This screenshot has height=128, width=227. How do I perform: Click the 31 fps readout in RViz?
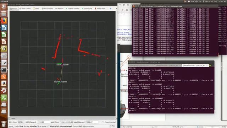tap(112, 126)
